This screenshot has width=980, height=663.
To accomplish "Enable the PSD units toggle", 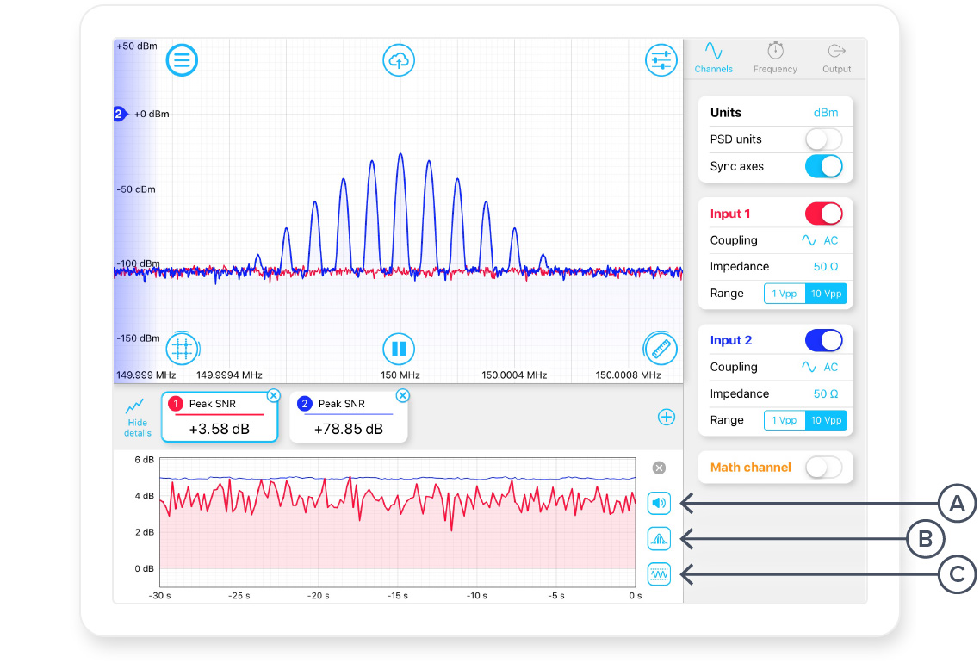I will pos(823,139).
